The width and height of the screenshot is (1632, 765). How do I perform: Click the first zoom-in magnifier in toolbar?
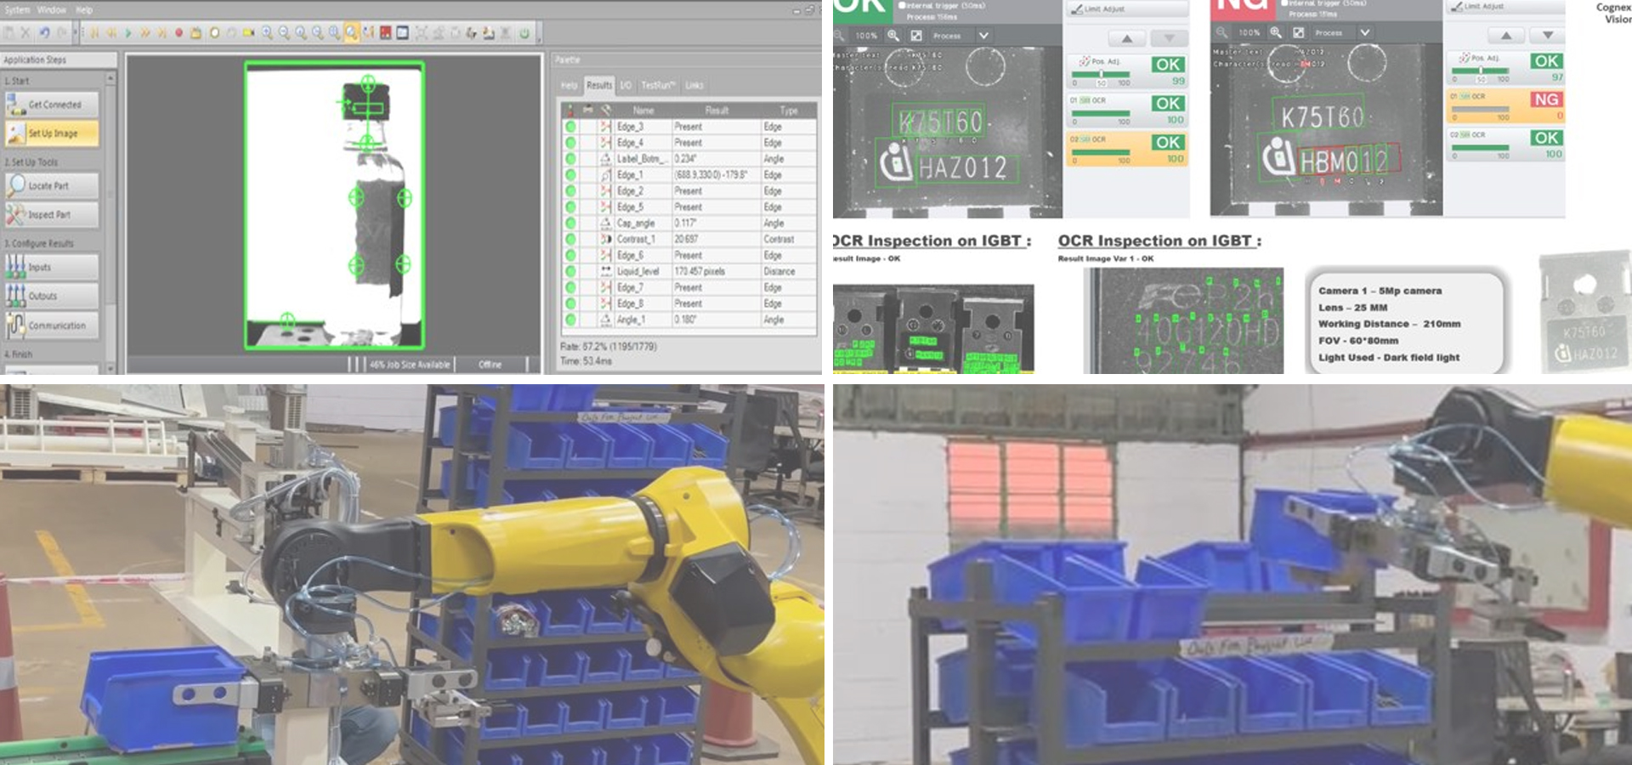(267, 33)
